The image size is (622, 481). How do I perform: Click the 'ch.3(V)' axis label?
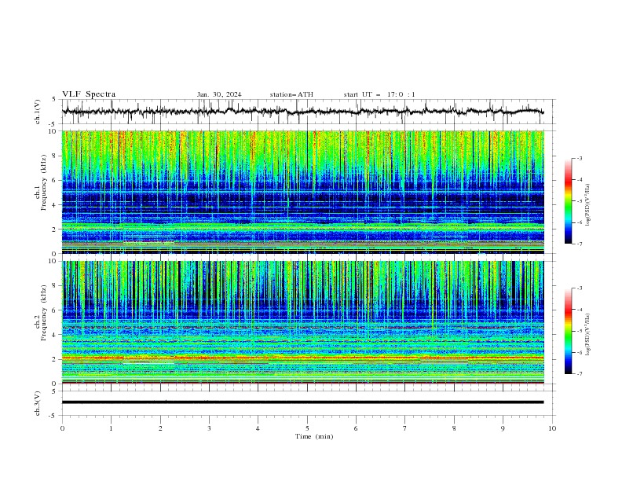[x=38, y=403]
